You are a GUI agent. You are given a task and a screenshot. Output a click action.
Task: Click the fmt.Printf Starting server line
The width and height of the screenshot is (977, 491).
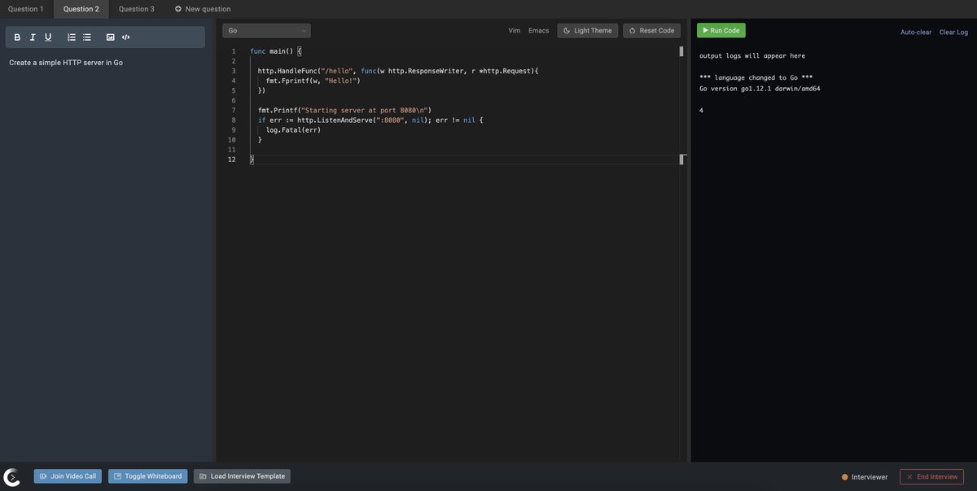pyautogui.click(x=344, y=110)
